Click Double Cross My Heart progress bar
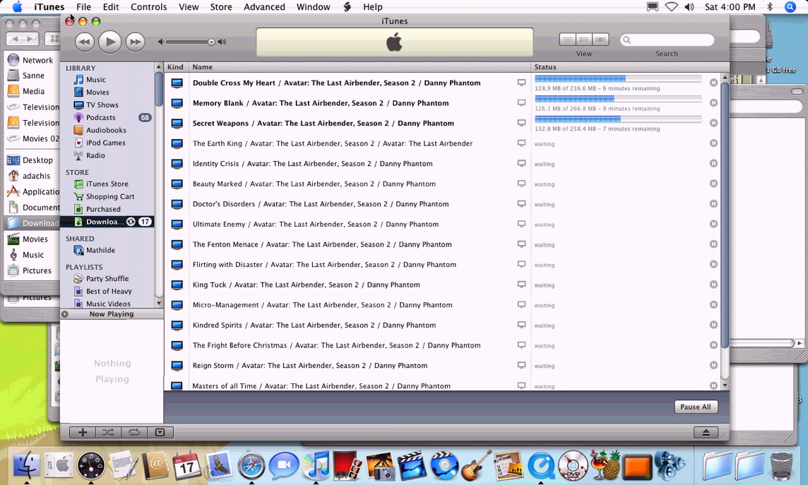Viewport: 808px width, 485px height. (619, 79)
